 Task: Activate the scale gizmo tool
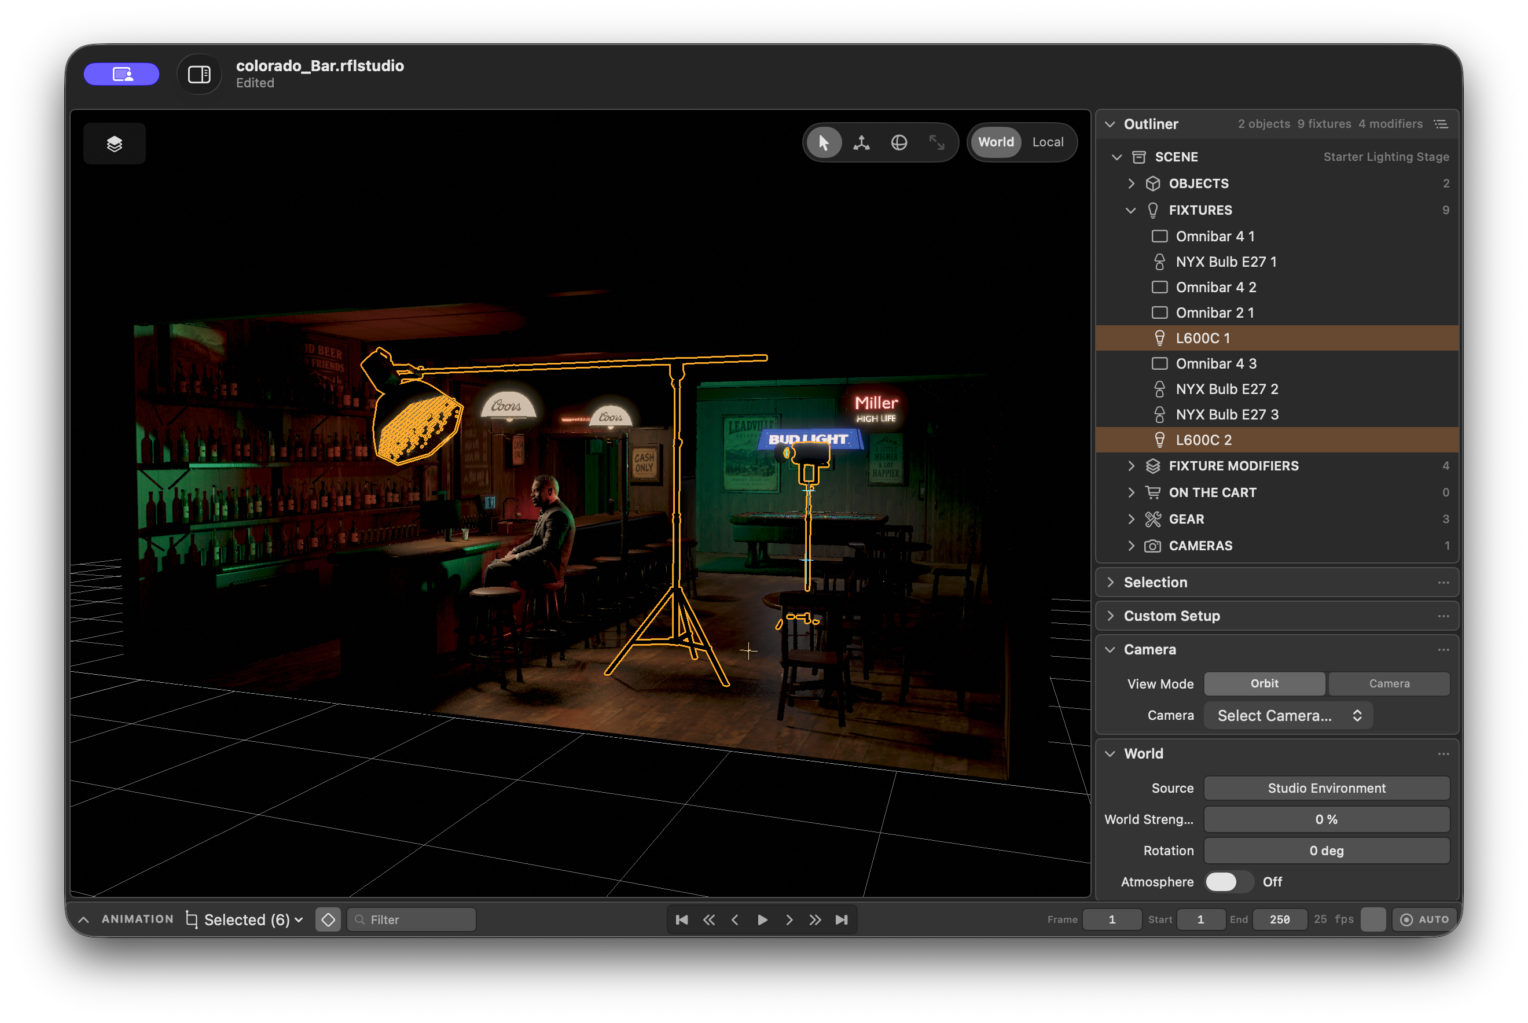pyautogui.click(x=937, y=142)
